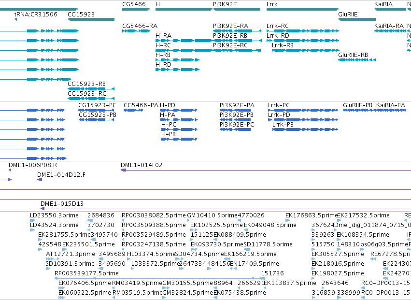Select the GluRIIE gene span bar
Screen dimensions: 411x300
357,19
